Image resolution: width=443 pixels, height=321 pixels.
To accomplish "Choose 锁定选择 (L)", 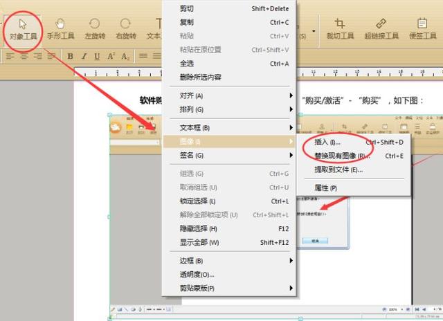I will [229, 201].
